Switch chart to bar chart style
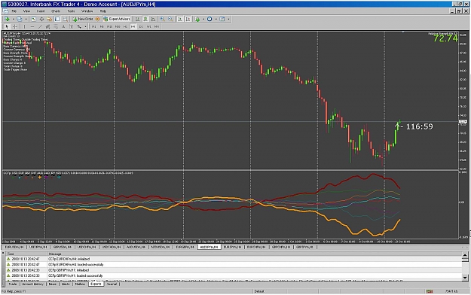The width and height of the screenshot is (471, 295). [137, 19]
